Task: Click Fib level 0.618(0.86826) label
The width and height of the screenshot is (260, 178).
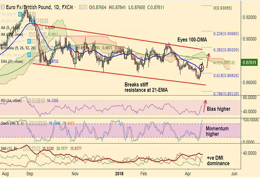Action: (x=226, y=76)
